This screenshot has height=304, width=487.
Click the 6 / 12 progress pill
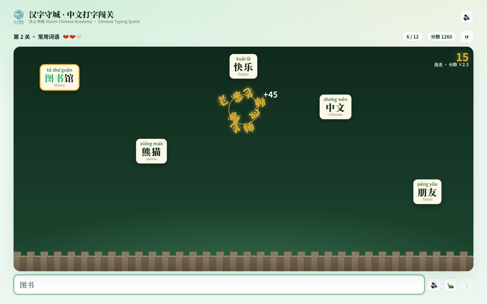[x=413, y=36]
